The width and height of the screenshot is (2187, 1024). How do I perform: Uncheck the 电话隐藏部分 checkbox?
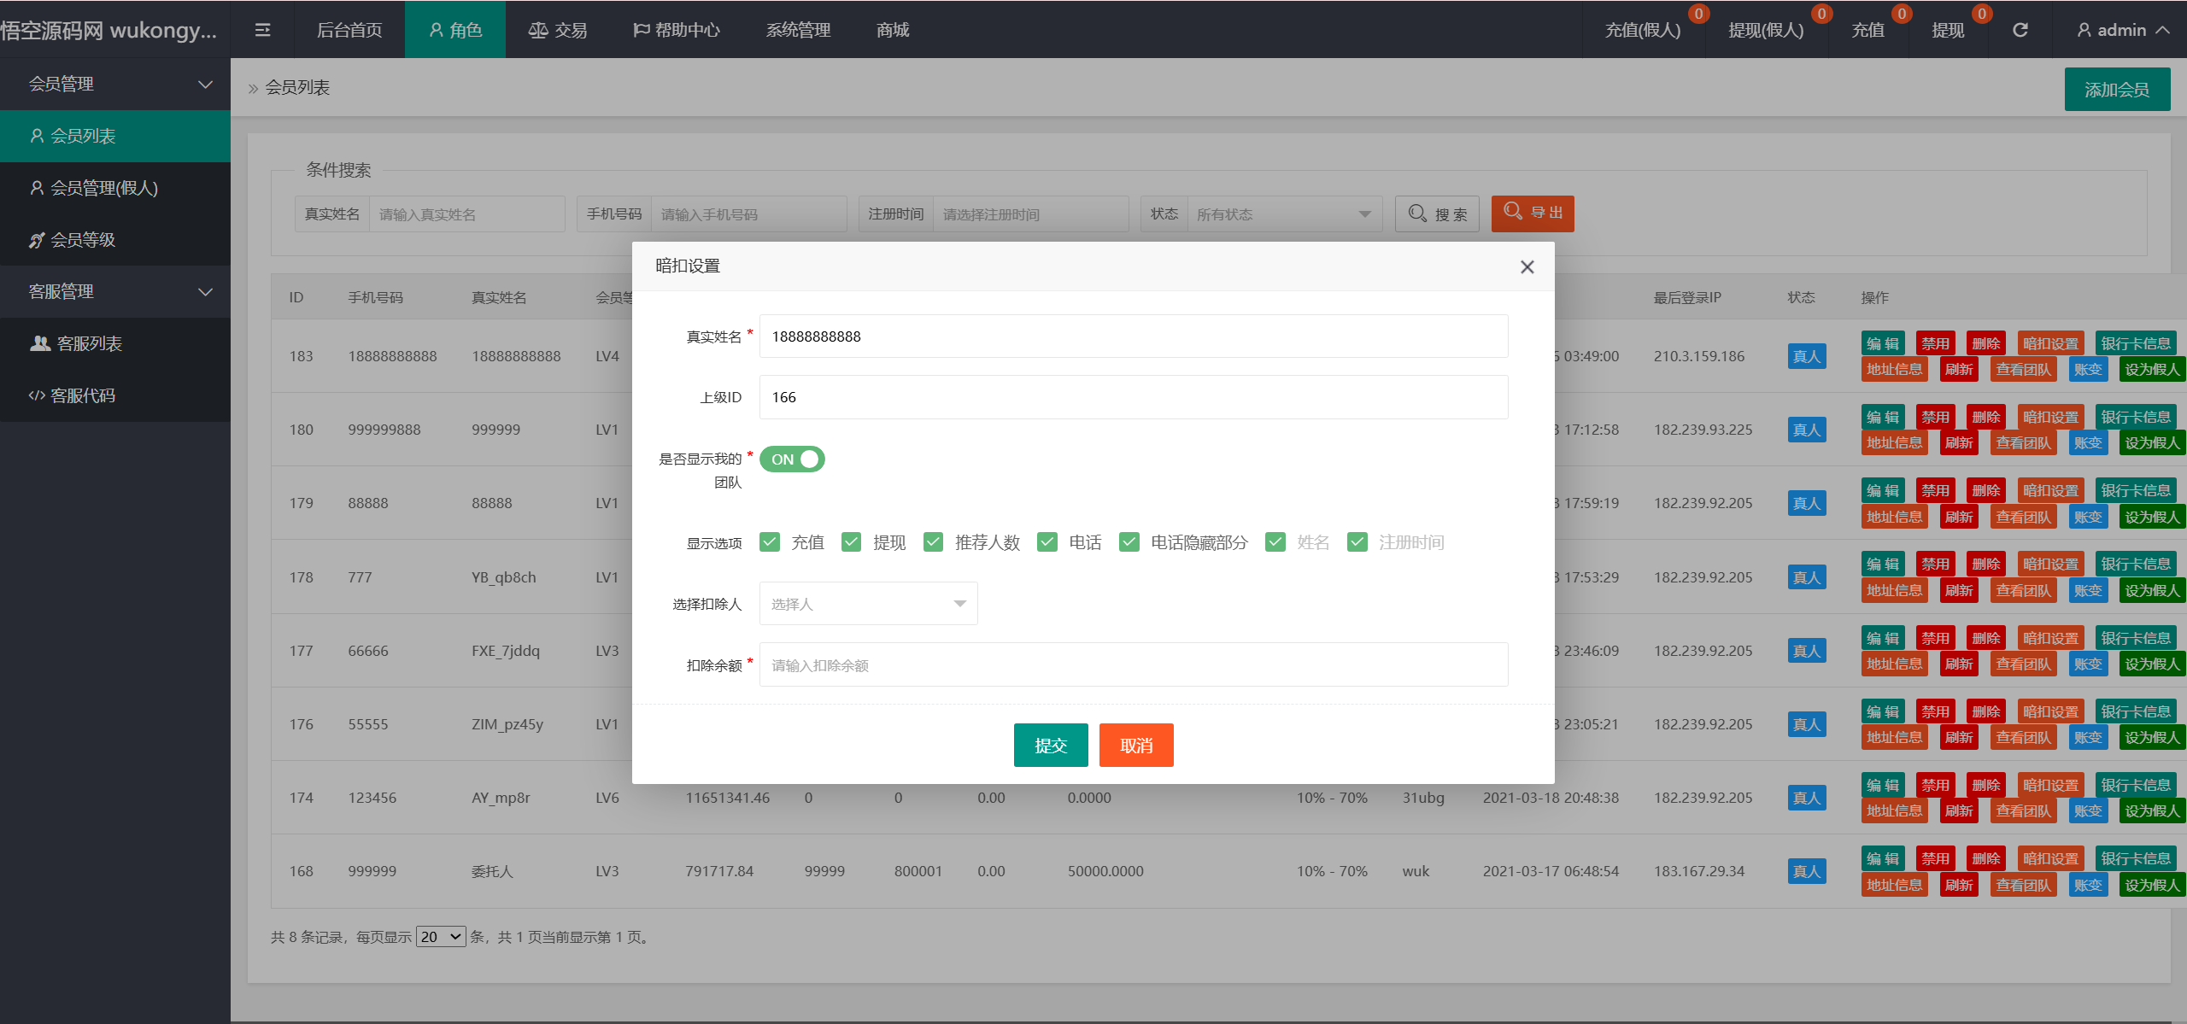tap(1129, 542)
